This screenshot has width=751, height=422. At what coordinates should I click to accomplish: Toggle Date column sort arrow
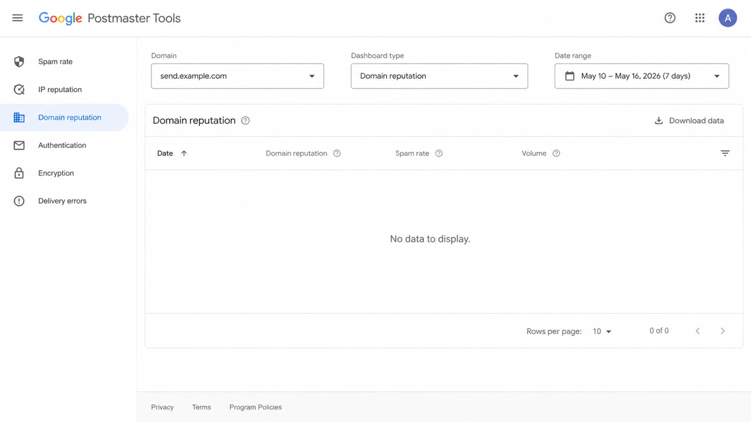[x=184, y=153]
